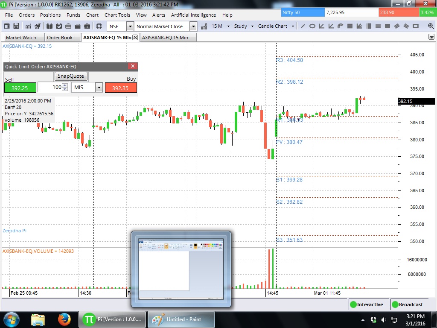Click the Paint window preview thumbnail

[181, 269]
